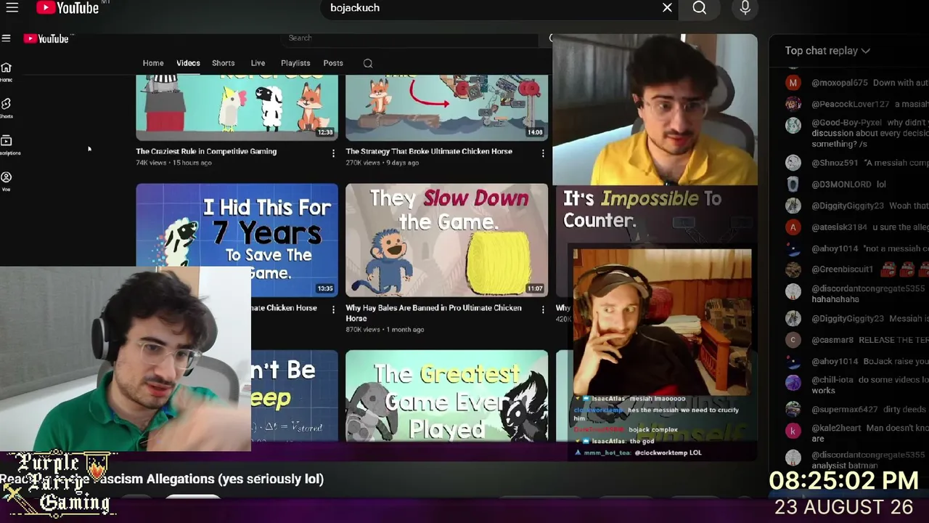This screenshot has height=523, width=929.
Task: Click the chat username @Good-Boy-Pyxel
Action: 846,123
